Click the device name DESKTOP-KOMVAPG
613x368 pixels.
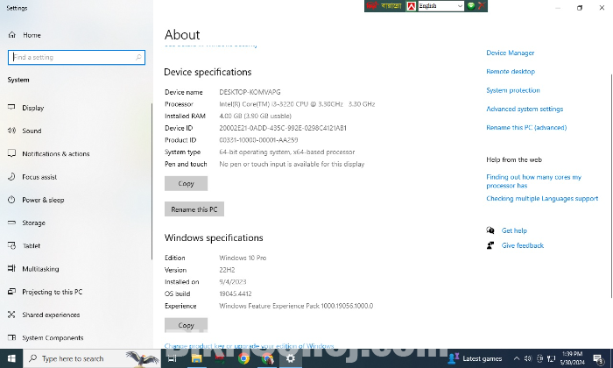point(250,92)
